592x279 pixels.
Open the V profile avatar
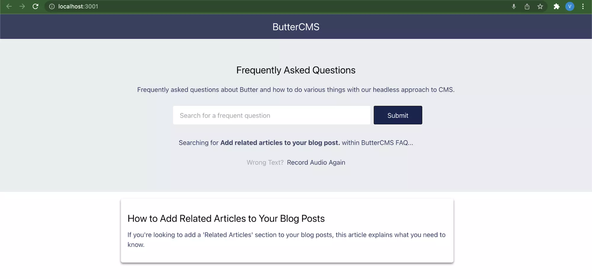pyautogui.click(x=570, y=7)
